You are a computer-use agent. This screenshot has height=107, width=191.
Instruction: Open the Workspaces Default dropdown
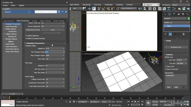(181, 5)
